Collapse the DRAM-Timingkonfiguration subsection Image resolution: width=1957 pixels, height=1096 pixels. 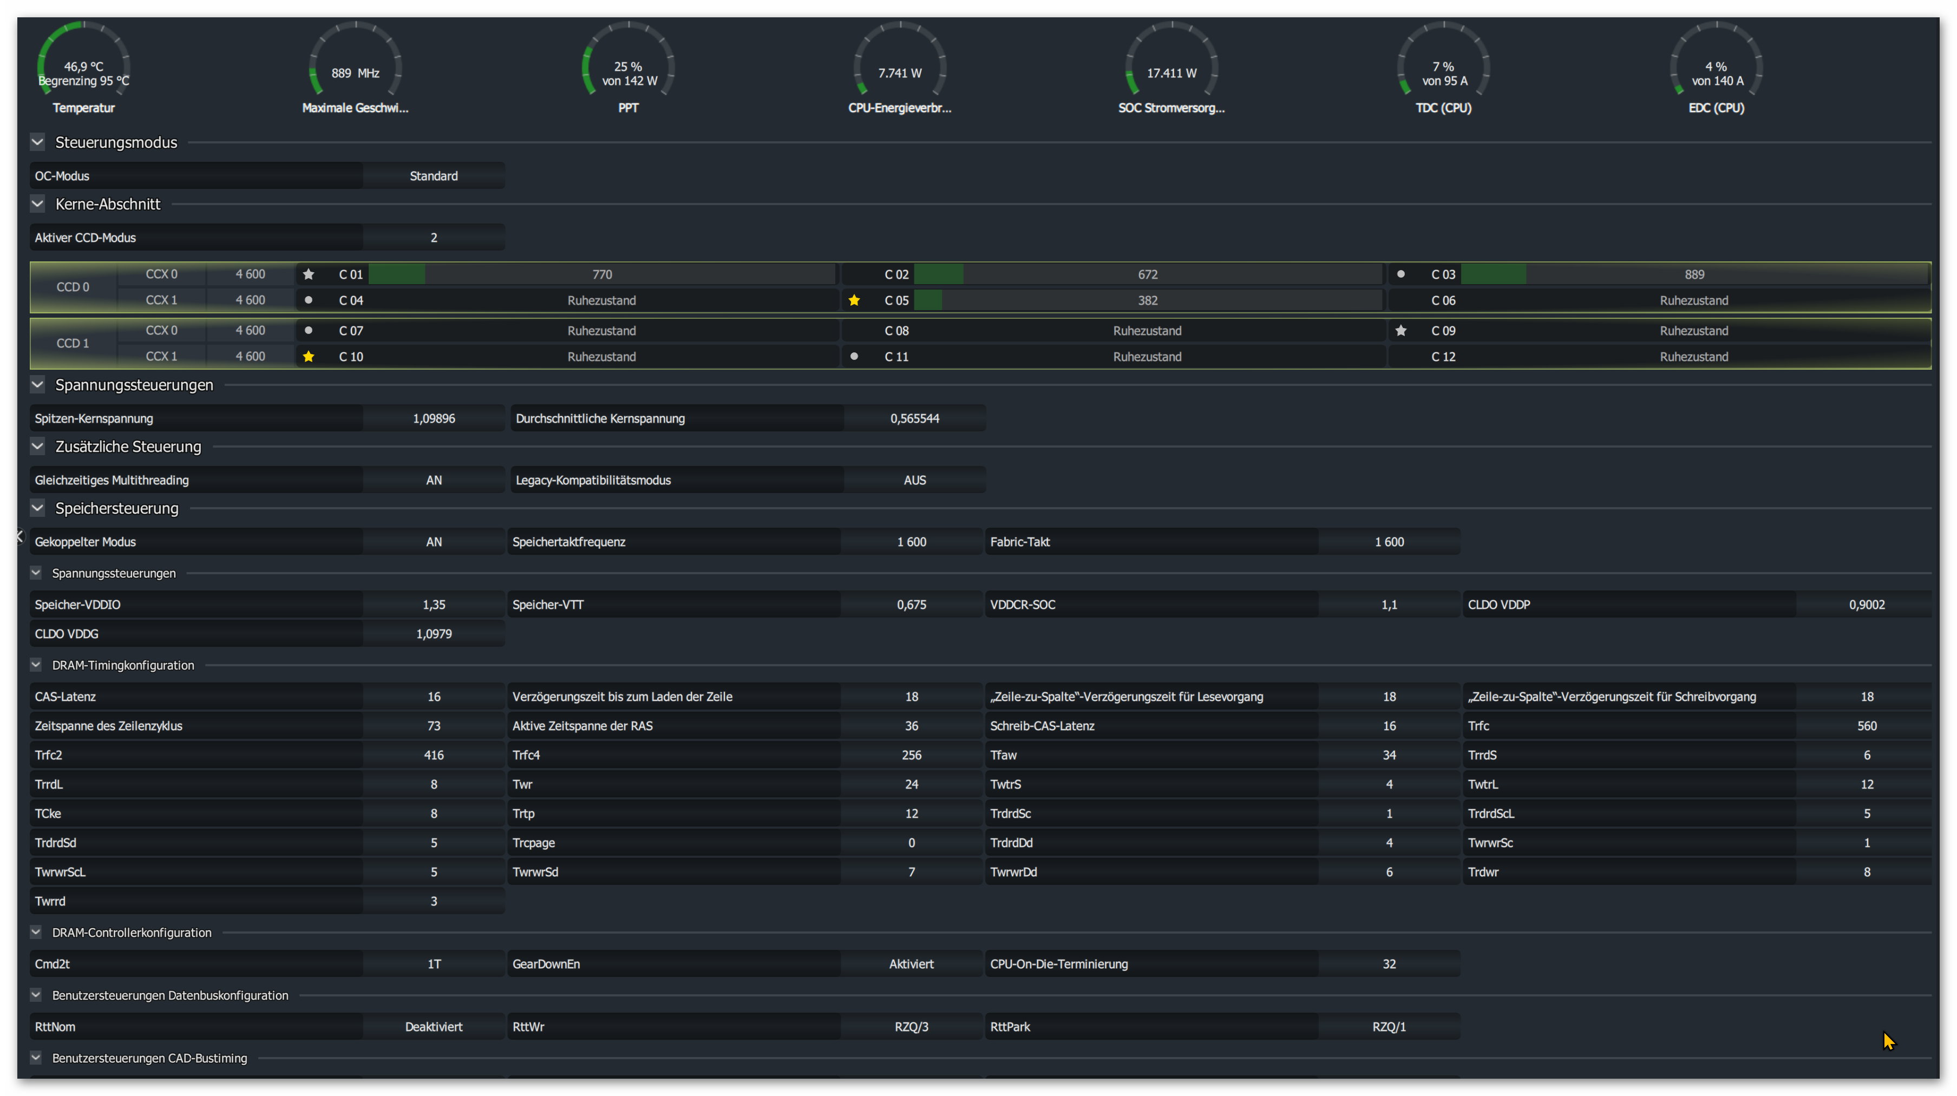click(x=36, y=665)
